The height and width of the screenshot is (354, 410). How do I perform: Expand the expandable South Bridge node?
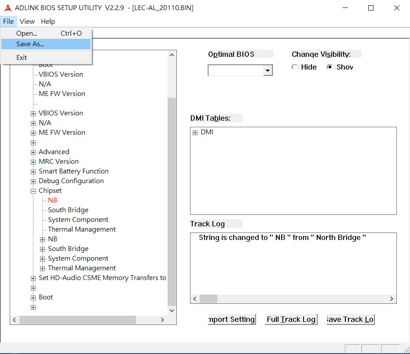(x=42, y=249)
